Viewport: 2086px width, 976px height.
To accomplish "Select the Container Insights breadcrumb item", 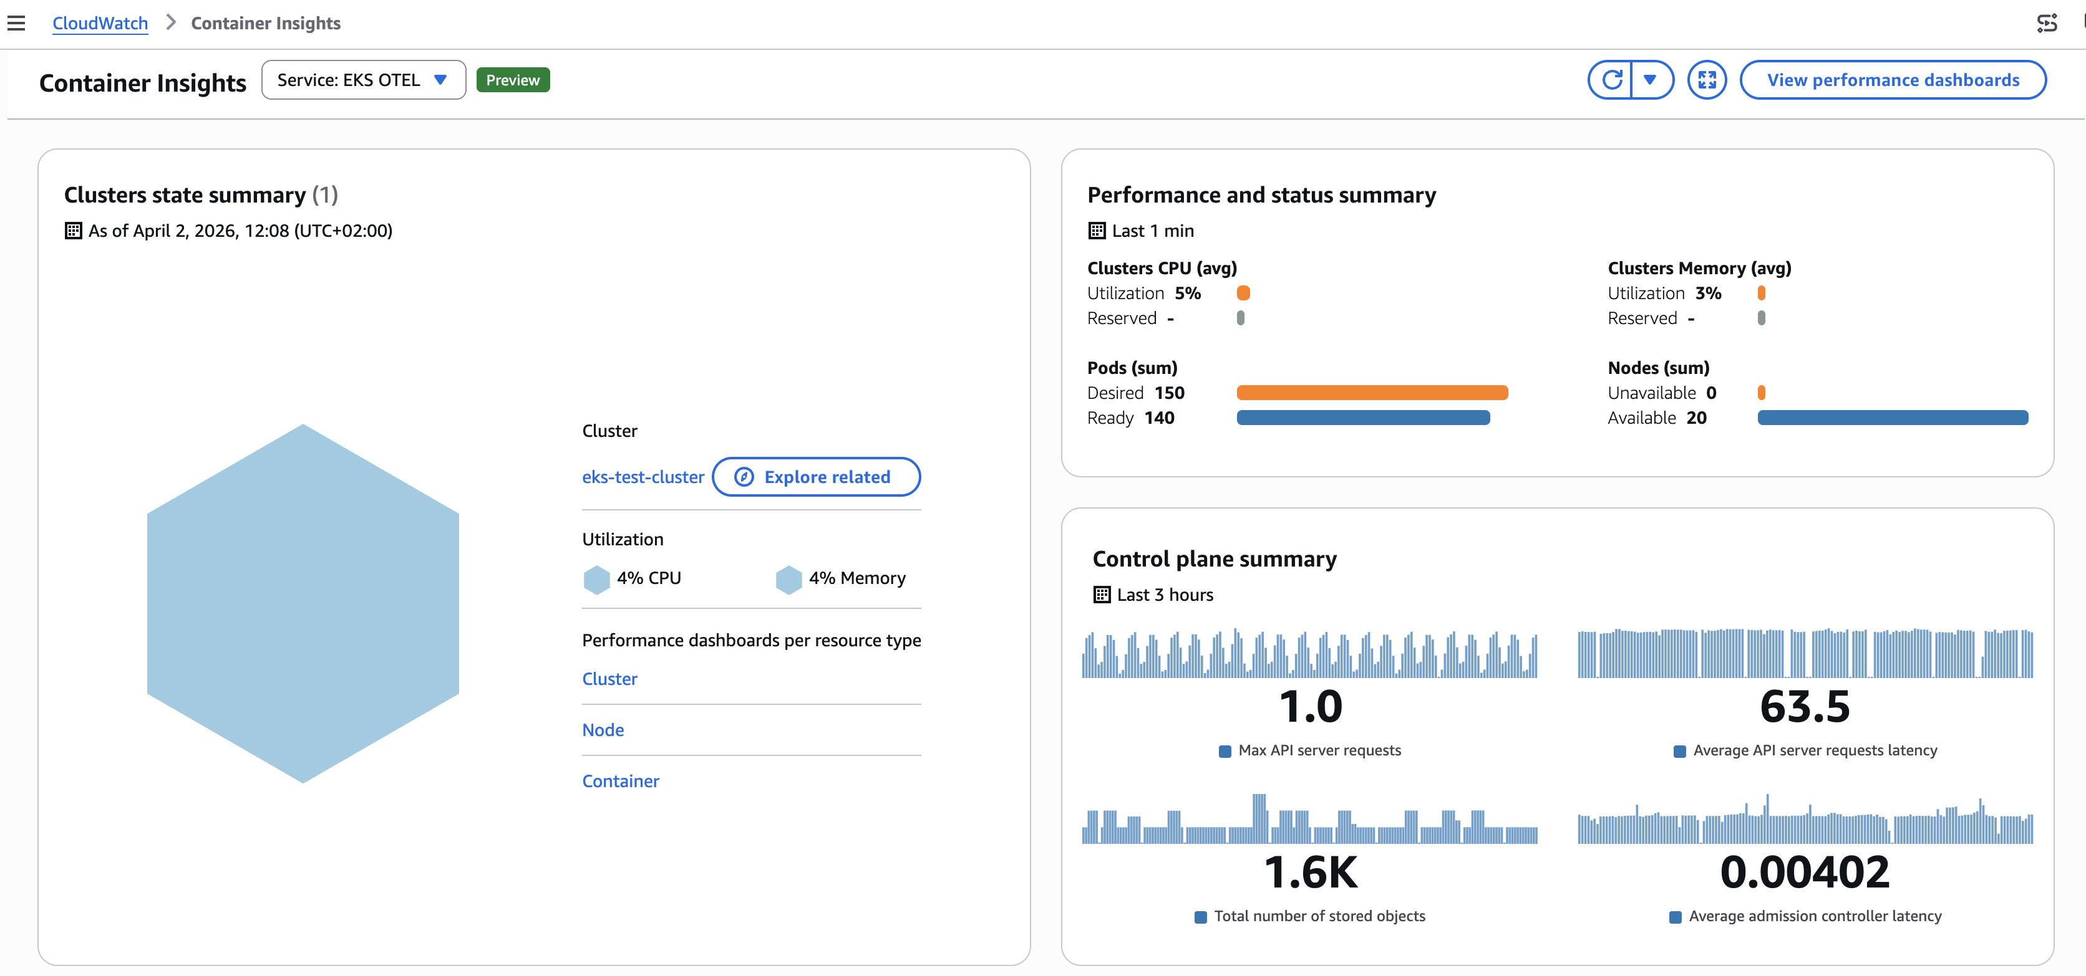I will (264, 22).
